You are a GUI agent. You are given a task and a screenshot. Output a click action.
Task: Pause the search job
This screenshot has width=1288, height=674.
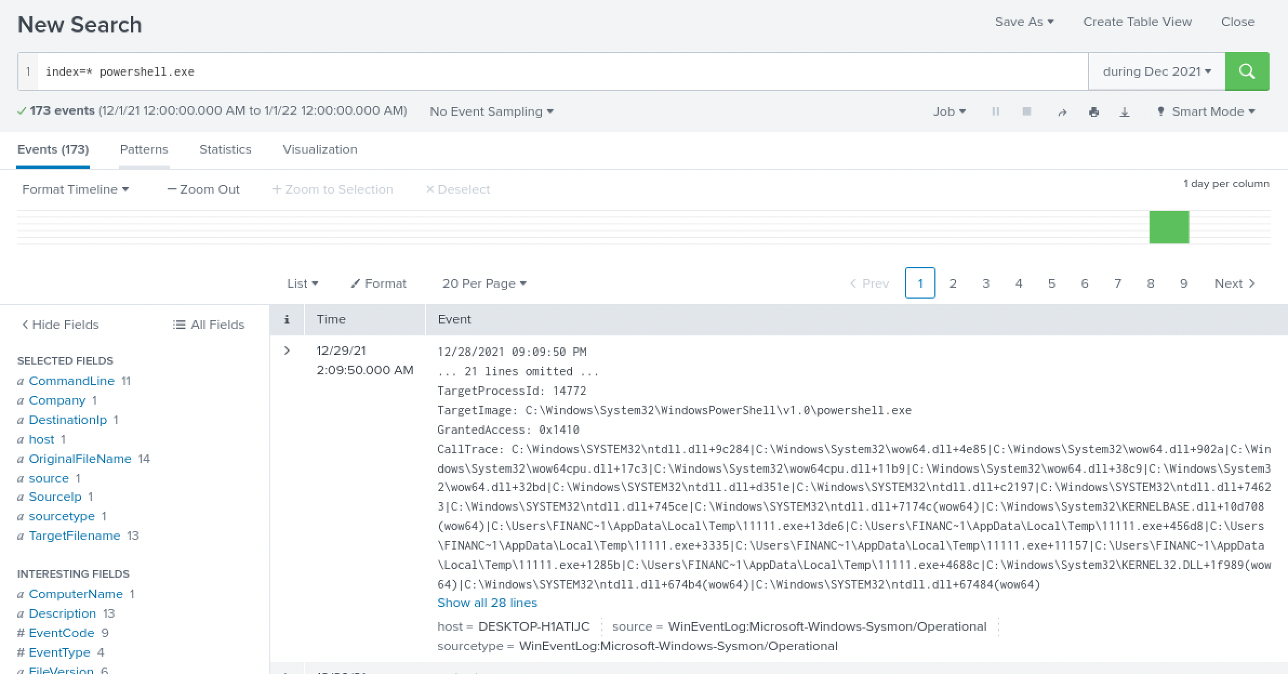click(995, 111)
